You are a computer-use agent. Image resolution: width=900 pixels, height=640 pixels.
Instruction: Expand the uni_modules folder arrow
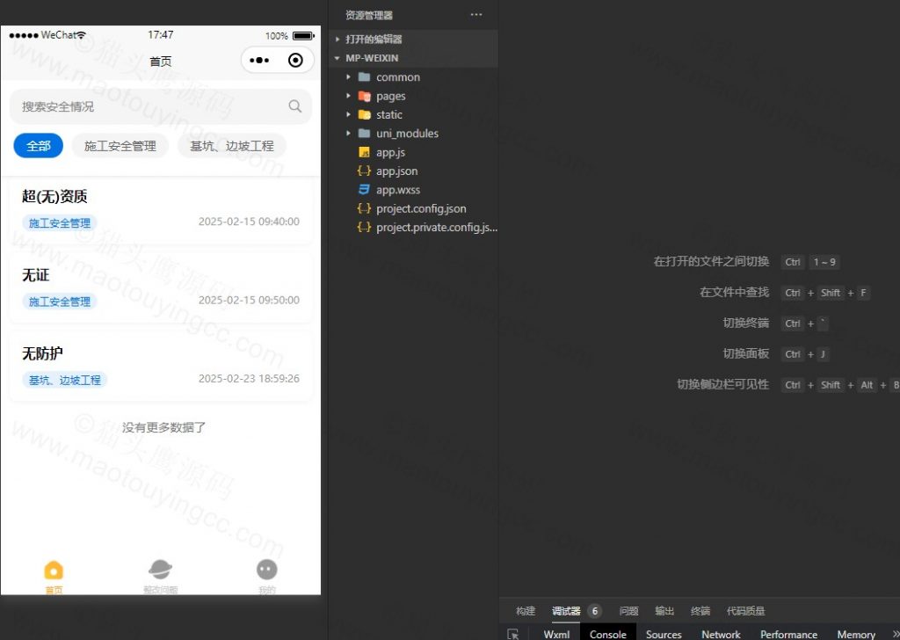tap(348, 133)
